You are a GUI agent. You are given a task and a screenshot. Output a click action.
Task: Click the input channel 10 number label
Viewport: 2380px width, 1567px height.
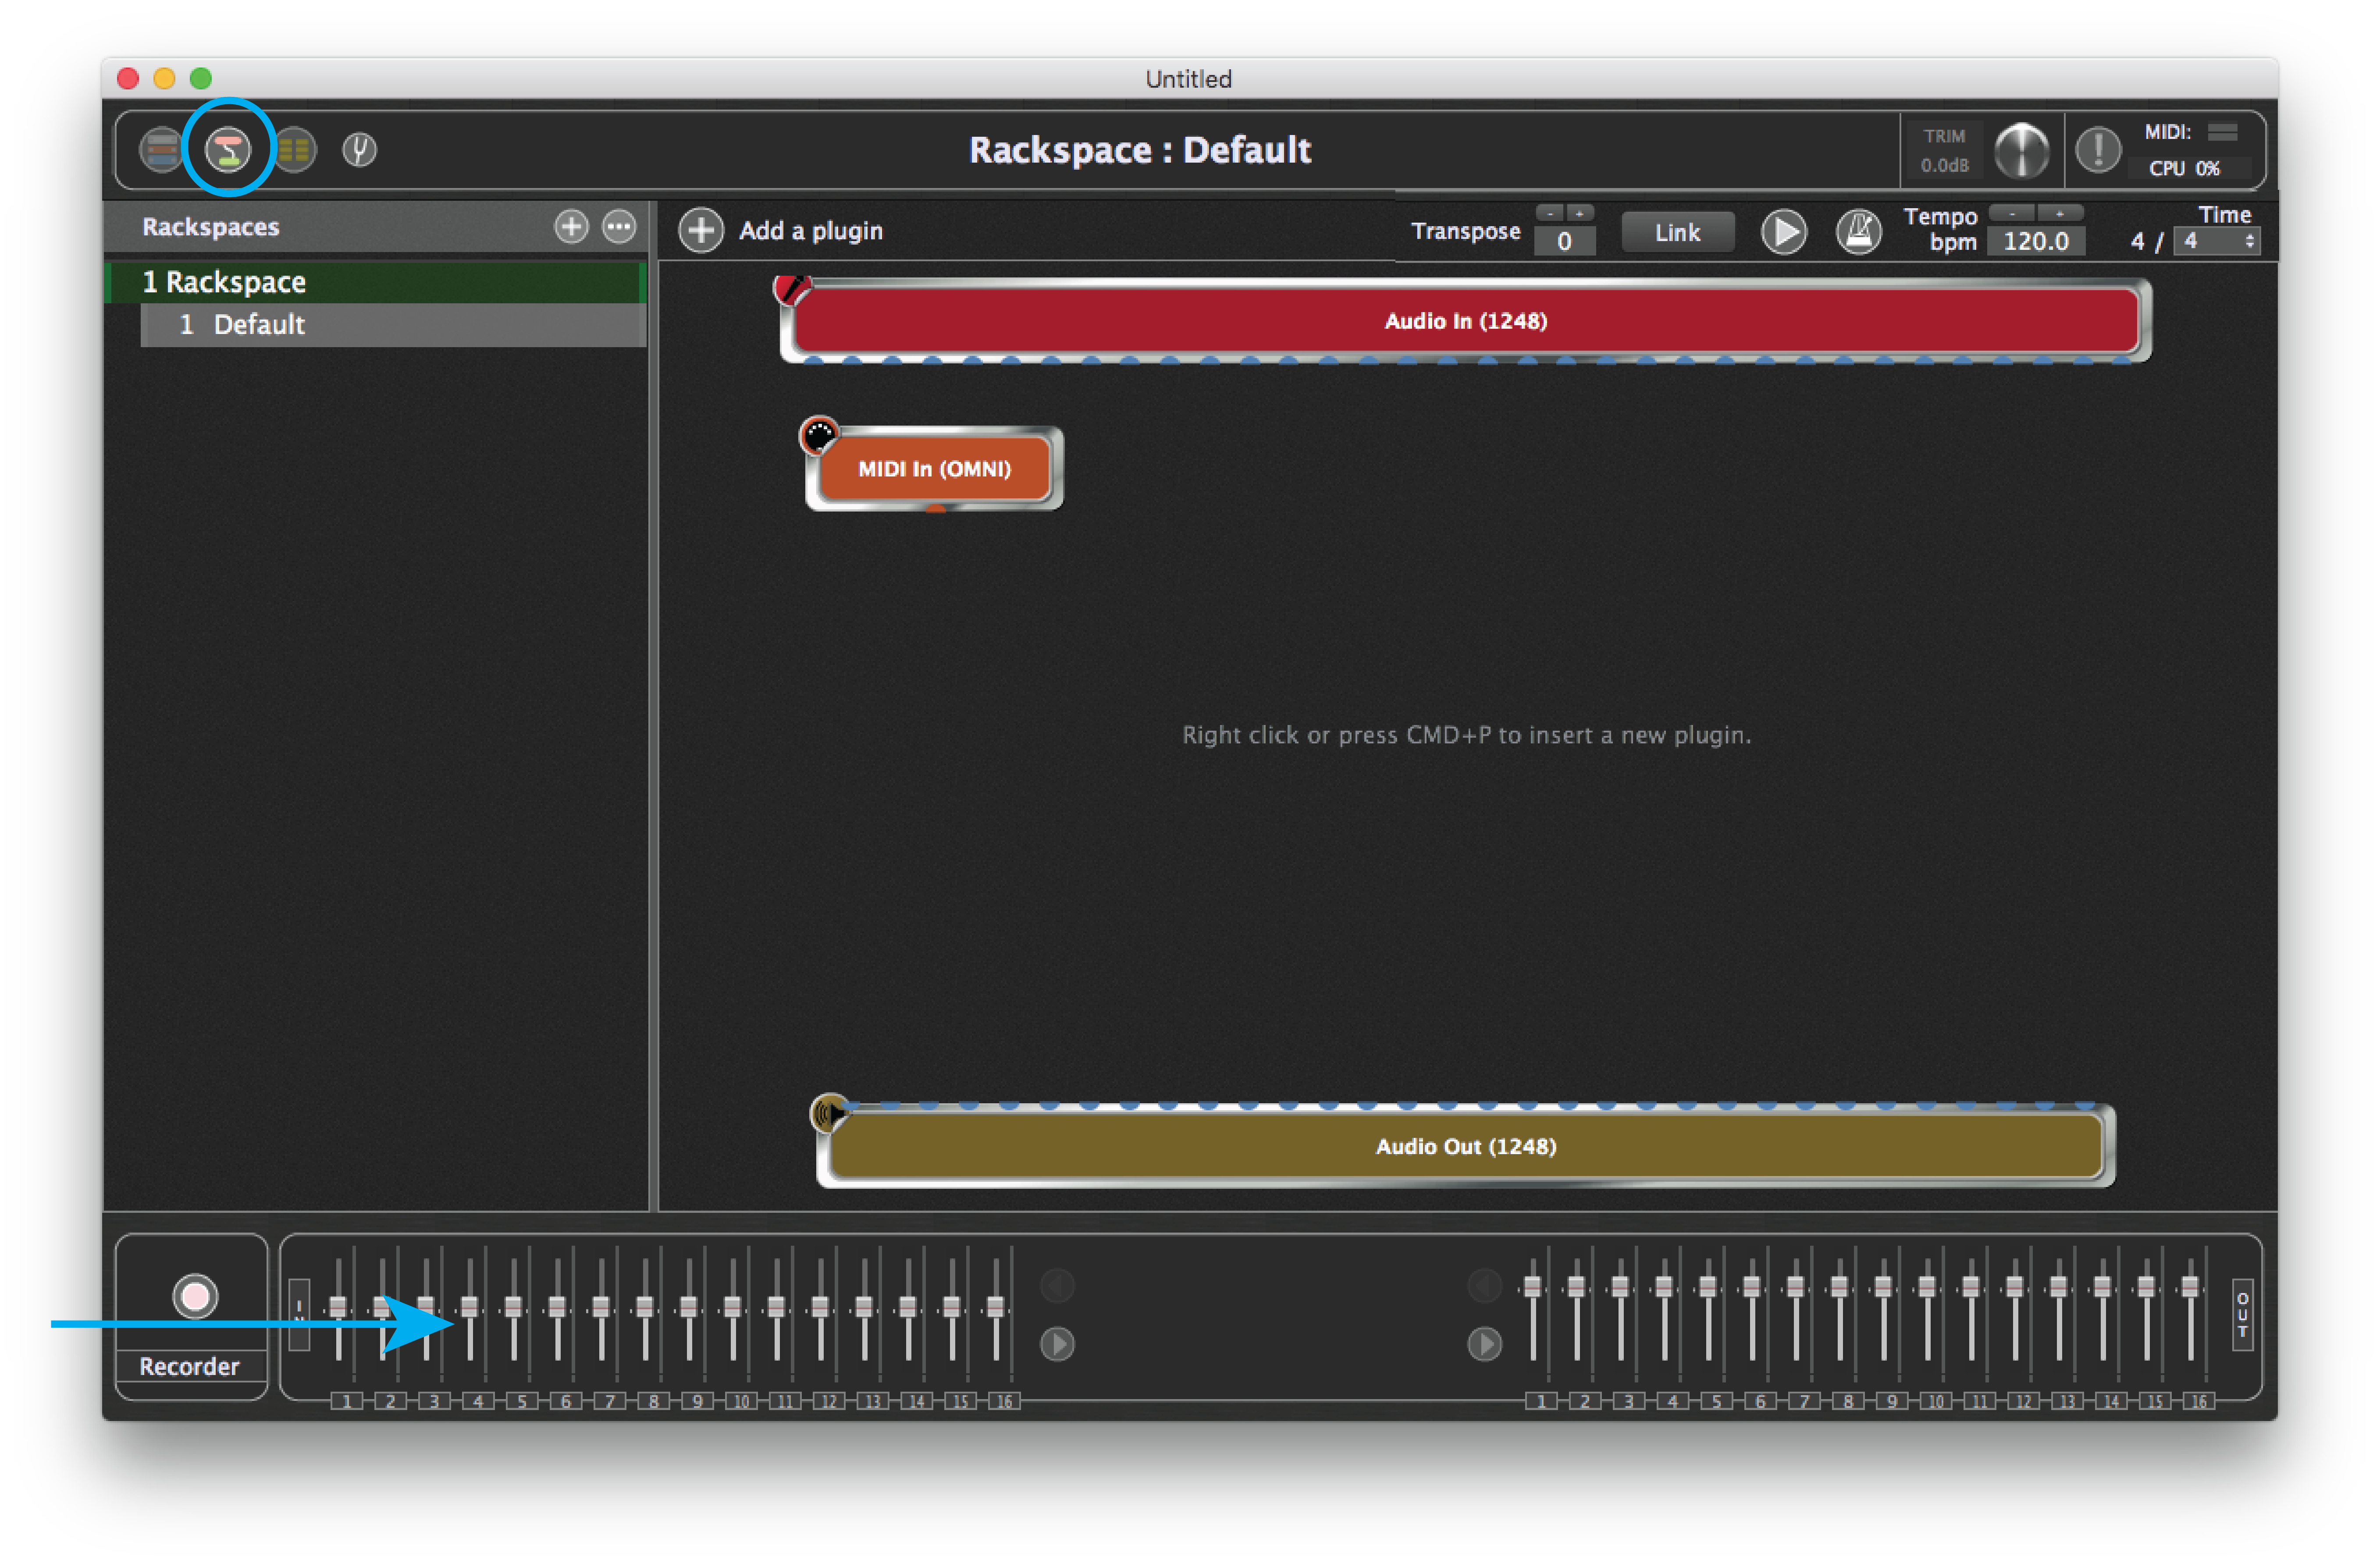pyautogui.click(x=741, y=1401)
